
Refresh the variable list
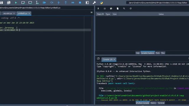131,9
